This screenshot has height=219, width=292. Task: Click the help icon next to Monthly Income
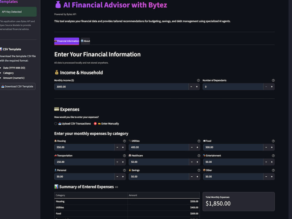point(198,81)
